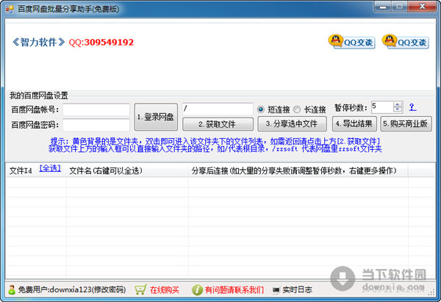The image size is (441, 302).
Task: Click the 4.导出结果 button
Action: point(354,123)
